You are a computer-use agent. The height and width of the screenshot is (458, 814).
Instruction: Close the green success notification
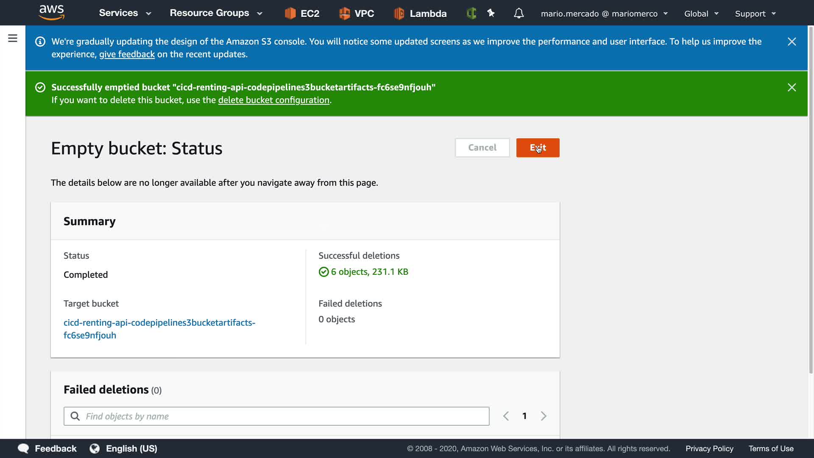click(x=792, y=87)
